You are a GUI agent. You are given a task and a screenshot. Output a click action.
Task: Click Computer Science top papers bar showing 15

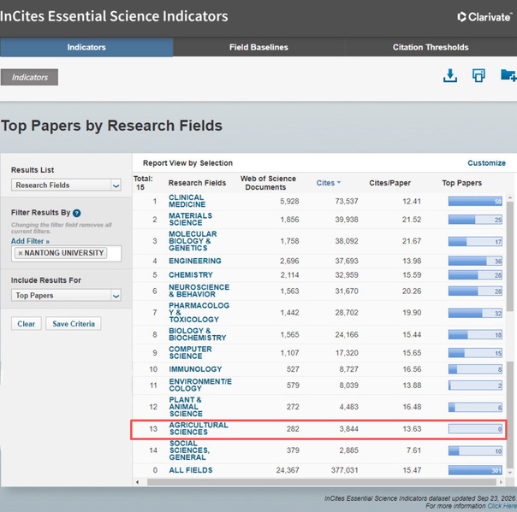click(475, 353)
